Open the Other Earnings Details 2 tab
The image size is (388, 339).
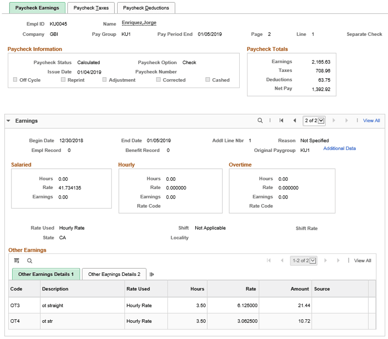point(113,274)
